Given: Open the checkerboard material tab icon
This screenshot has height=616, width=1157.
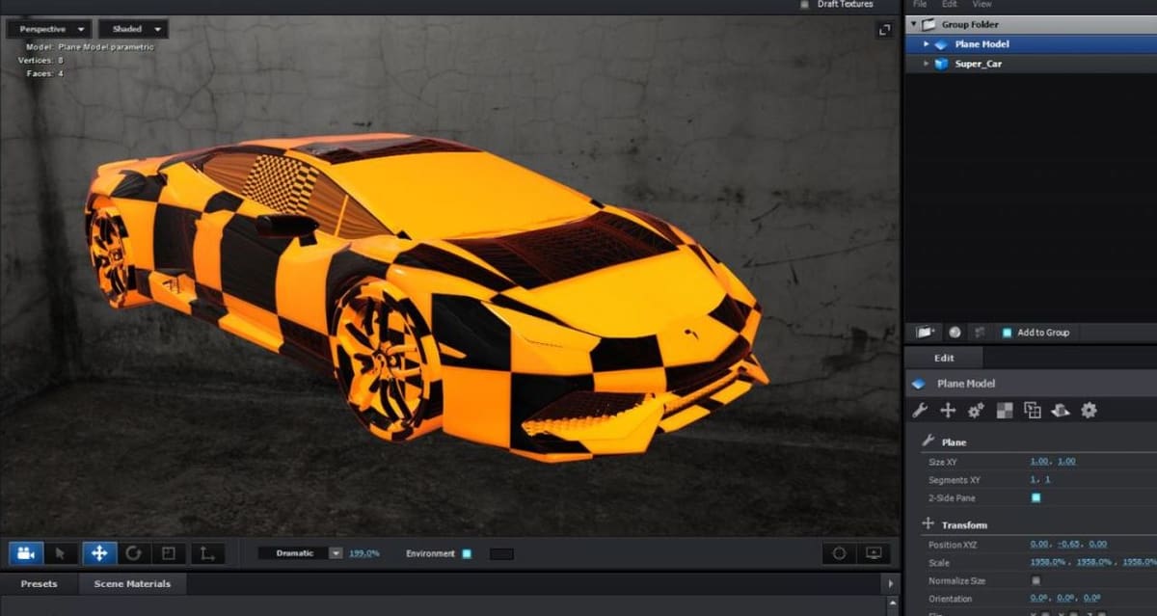Looking at the screenshot, I should tap(1005, 411).
